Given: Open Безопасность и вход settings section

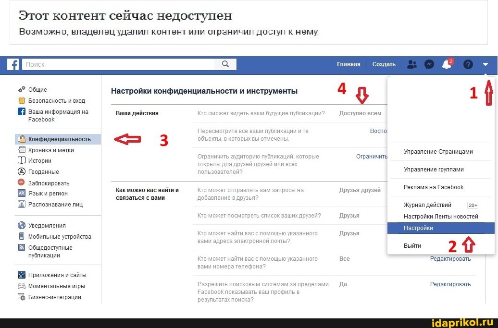Looking at the screenshot, I should [56, 101].
